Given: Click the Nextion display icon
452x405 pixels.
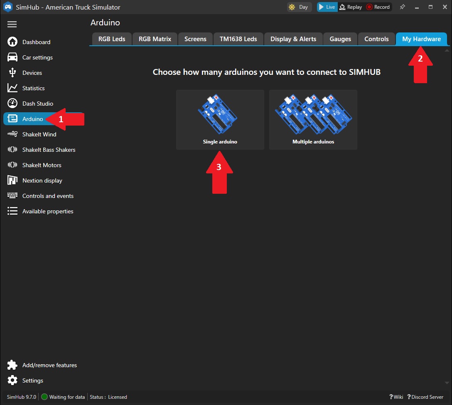Looking at the screenshot, I should click(x=12, y=180).
